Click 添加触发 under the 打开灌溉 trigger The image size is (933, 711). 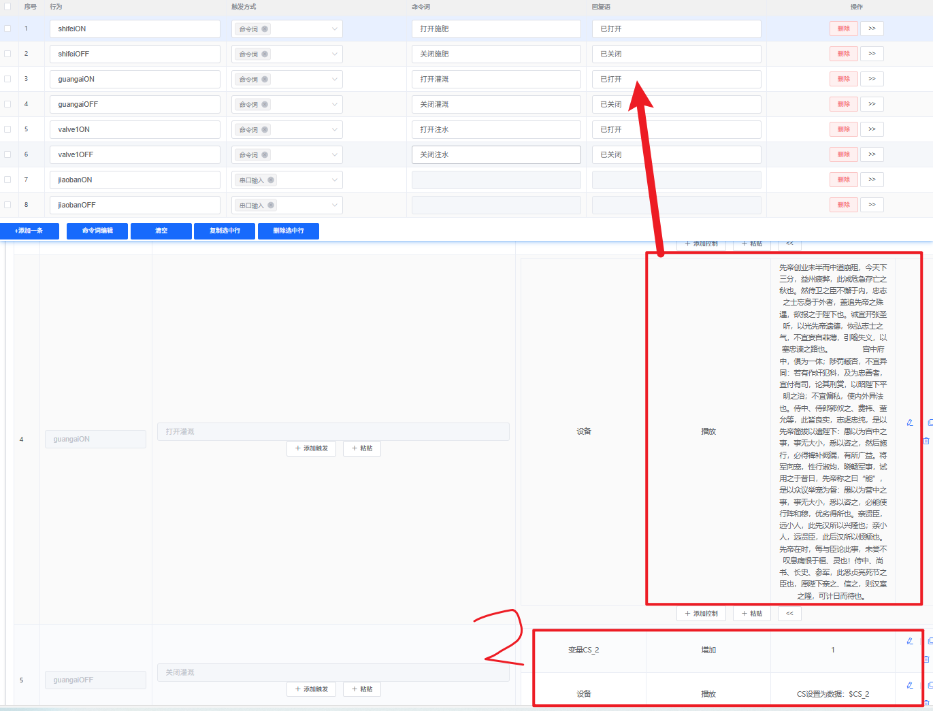(x=312, y=448)
